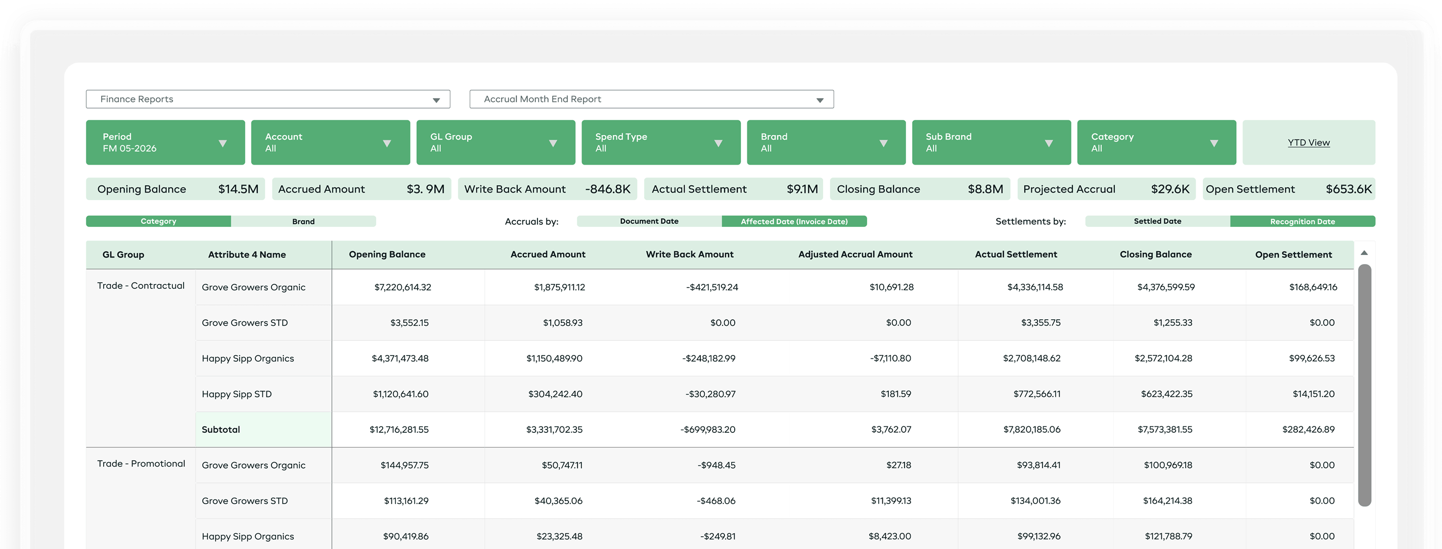Viewport: 1442px width, 549px height.
Task: Click the Brand filter arrow icon
Action: point(883,143)
